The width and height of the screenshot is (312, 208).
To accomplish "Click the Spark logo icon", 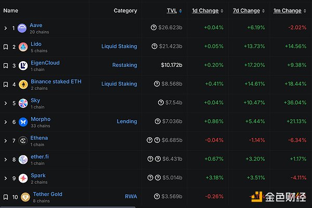I will click(23, 178).
